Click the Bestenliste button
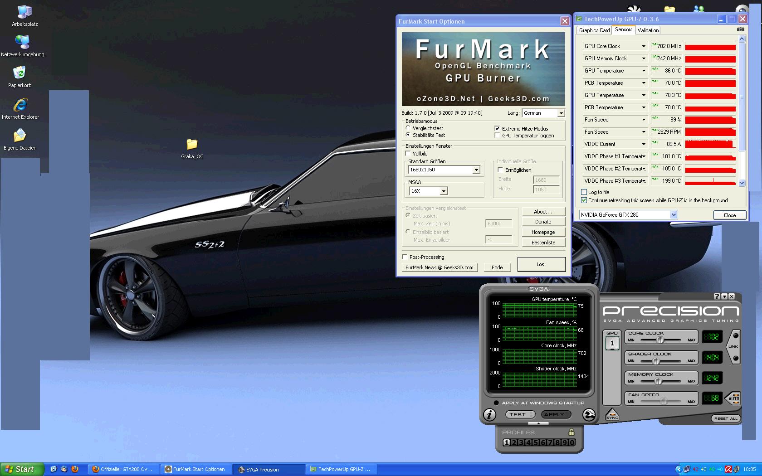Viewport: 762px width, 476px height. coord(543,243)
